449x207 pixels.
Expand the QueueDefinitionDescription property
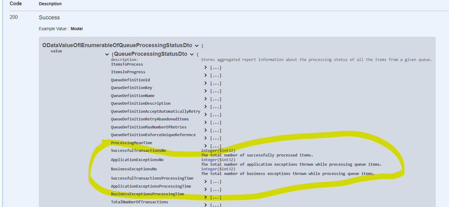point(205,107)
